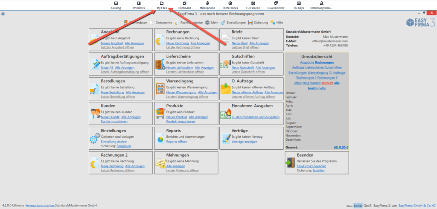Set interface size to Groß

[367, 206]
